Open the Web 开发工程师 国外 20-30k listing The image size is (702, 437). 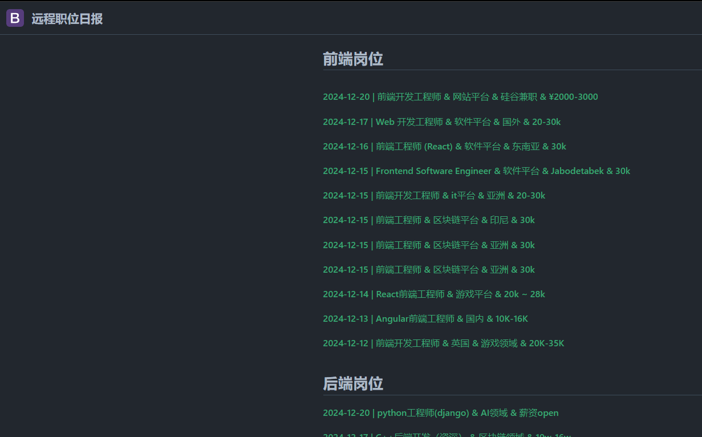pos(441,122)
